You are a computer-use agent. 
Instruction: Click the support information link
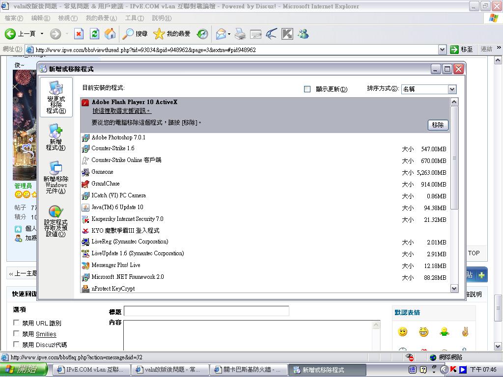(122, 111)
